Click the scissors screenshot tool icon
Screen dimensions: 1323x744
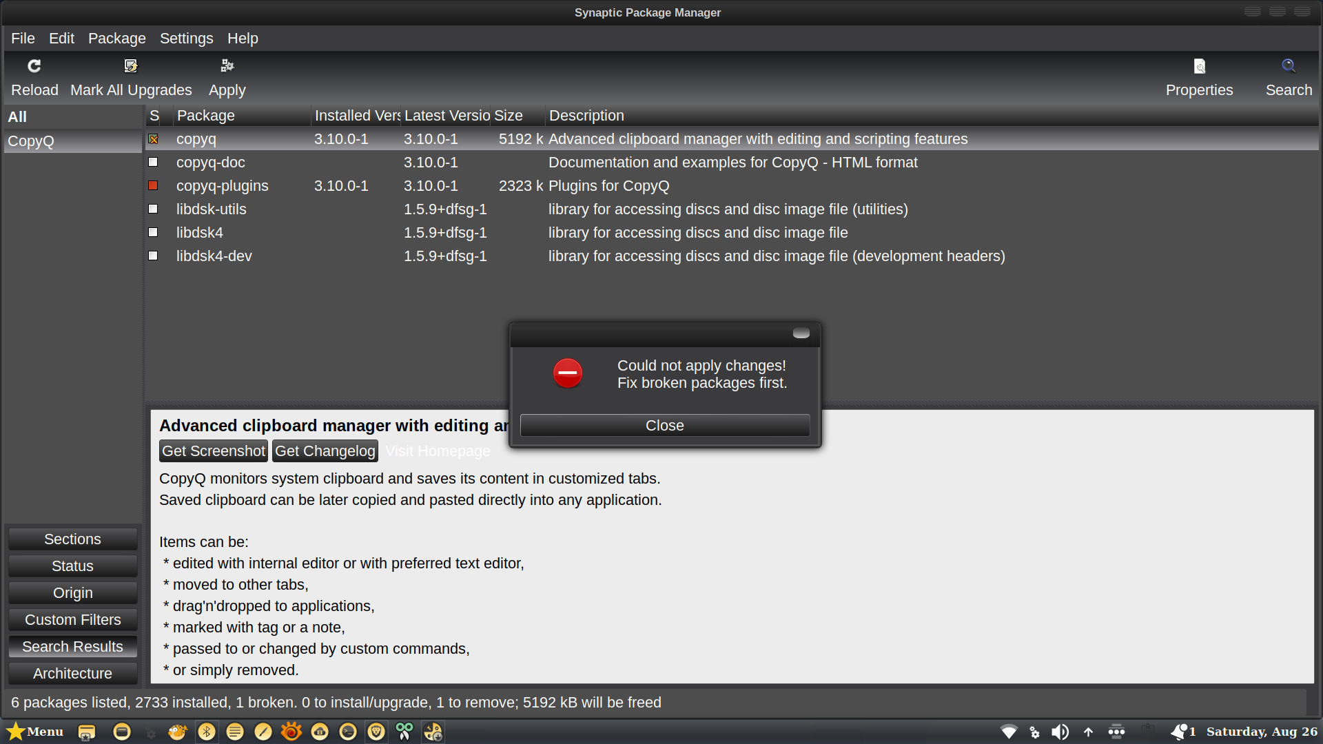(404, 732)
